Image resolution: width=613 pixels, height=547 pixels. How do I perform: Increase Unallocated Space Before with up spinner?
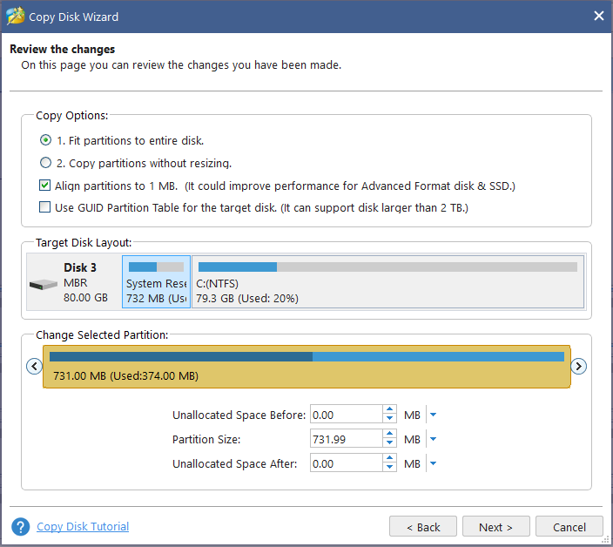(389, 409)
